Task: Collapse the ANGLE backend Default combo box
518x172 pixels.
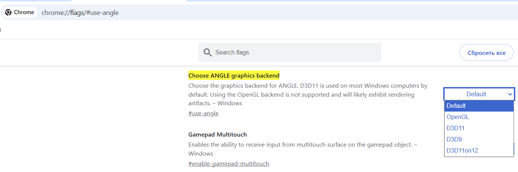Action: point(479,94)
